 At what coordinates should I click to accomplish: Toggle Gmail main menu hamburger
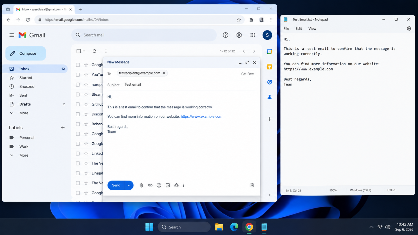(12, 35)
